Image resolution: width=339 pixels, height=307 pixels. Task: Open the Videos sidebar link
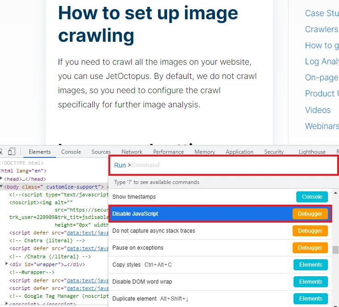pos(317,110)
